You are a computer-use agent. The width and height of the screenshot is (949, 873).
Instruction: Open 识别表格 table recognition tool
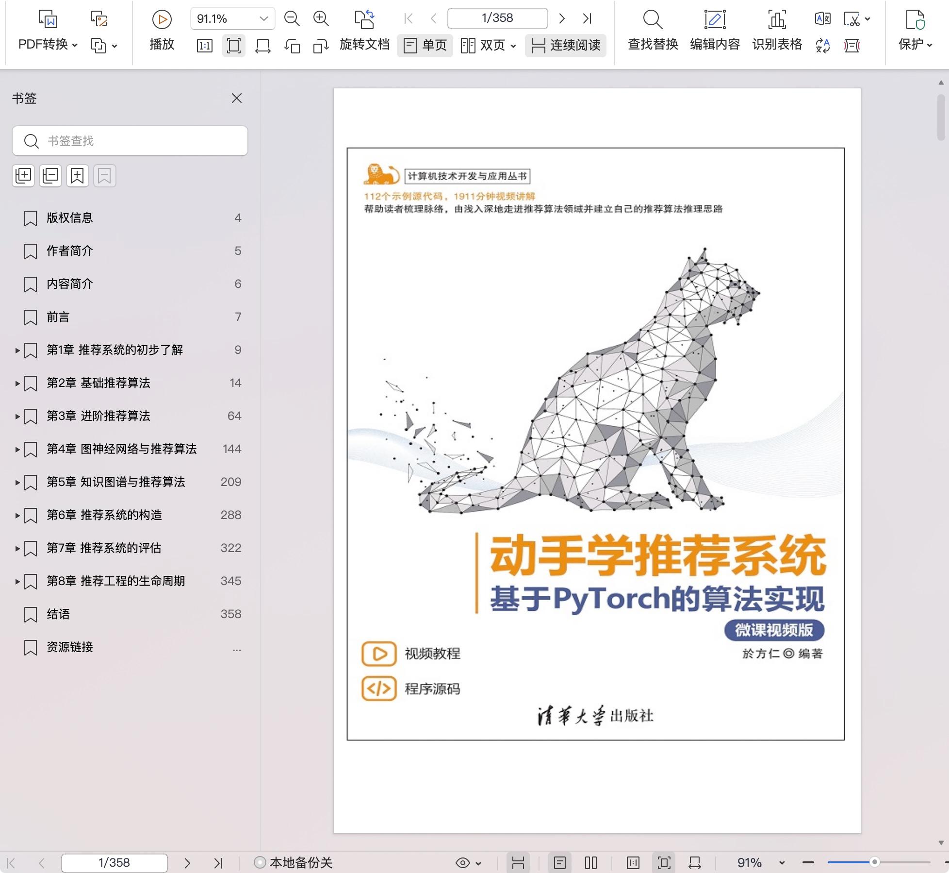(x=777, y=31)
